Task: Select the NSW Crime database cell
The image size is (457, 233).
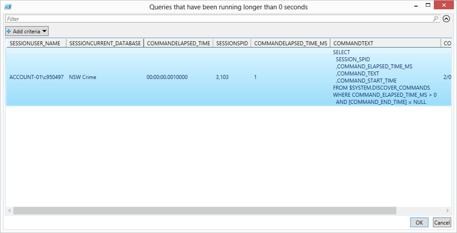Action: [x=83, y=77]
